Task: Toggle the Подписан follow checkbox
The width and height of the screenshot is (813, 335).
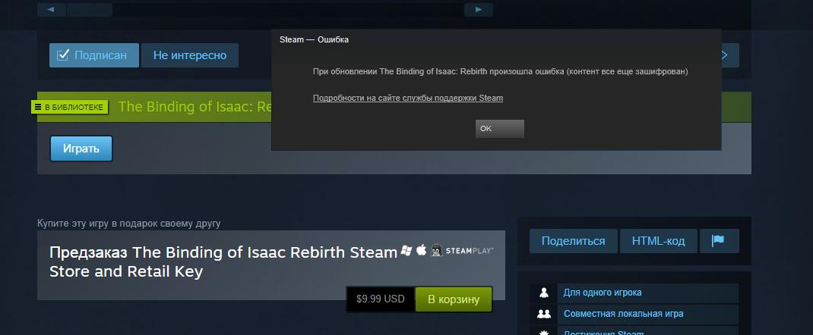Action: point(63,55)
